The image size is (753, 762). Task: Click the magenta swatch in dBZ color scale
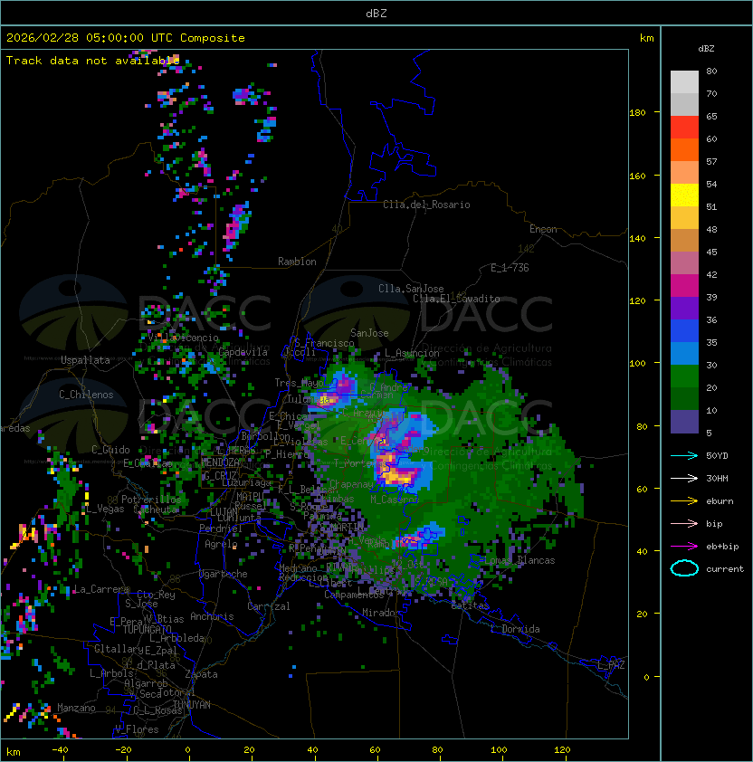coord(684,286)
